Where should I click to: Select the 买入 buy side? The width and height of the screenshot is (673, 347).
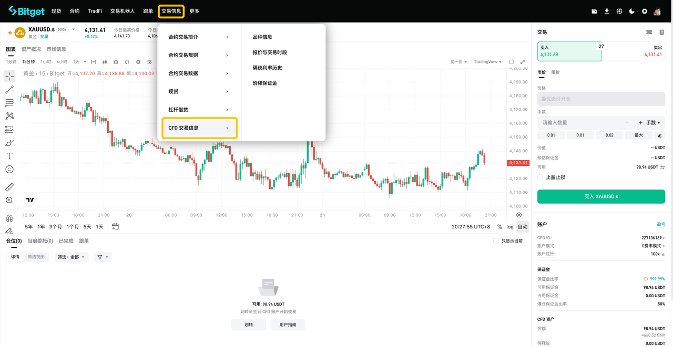[569, 51]
